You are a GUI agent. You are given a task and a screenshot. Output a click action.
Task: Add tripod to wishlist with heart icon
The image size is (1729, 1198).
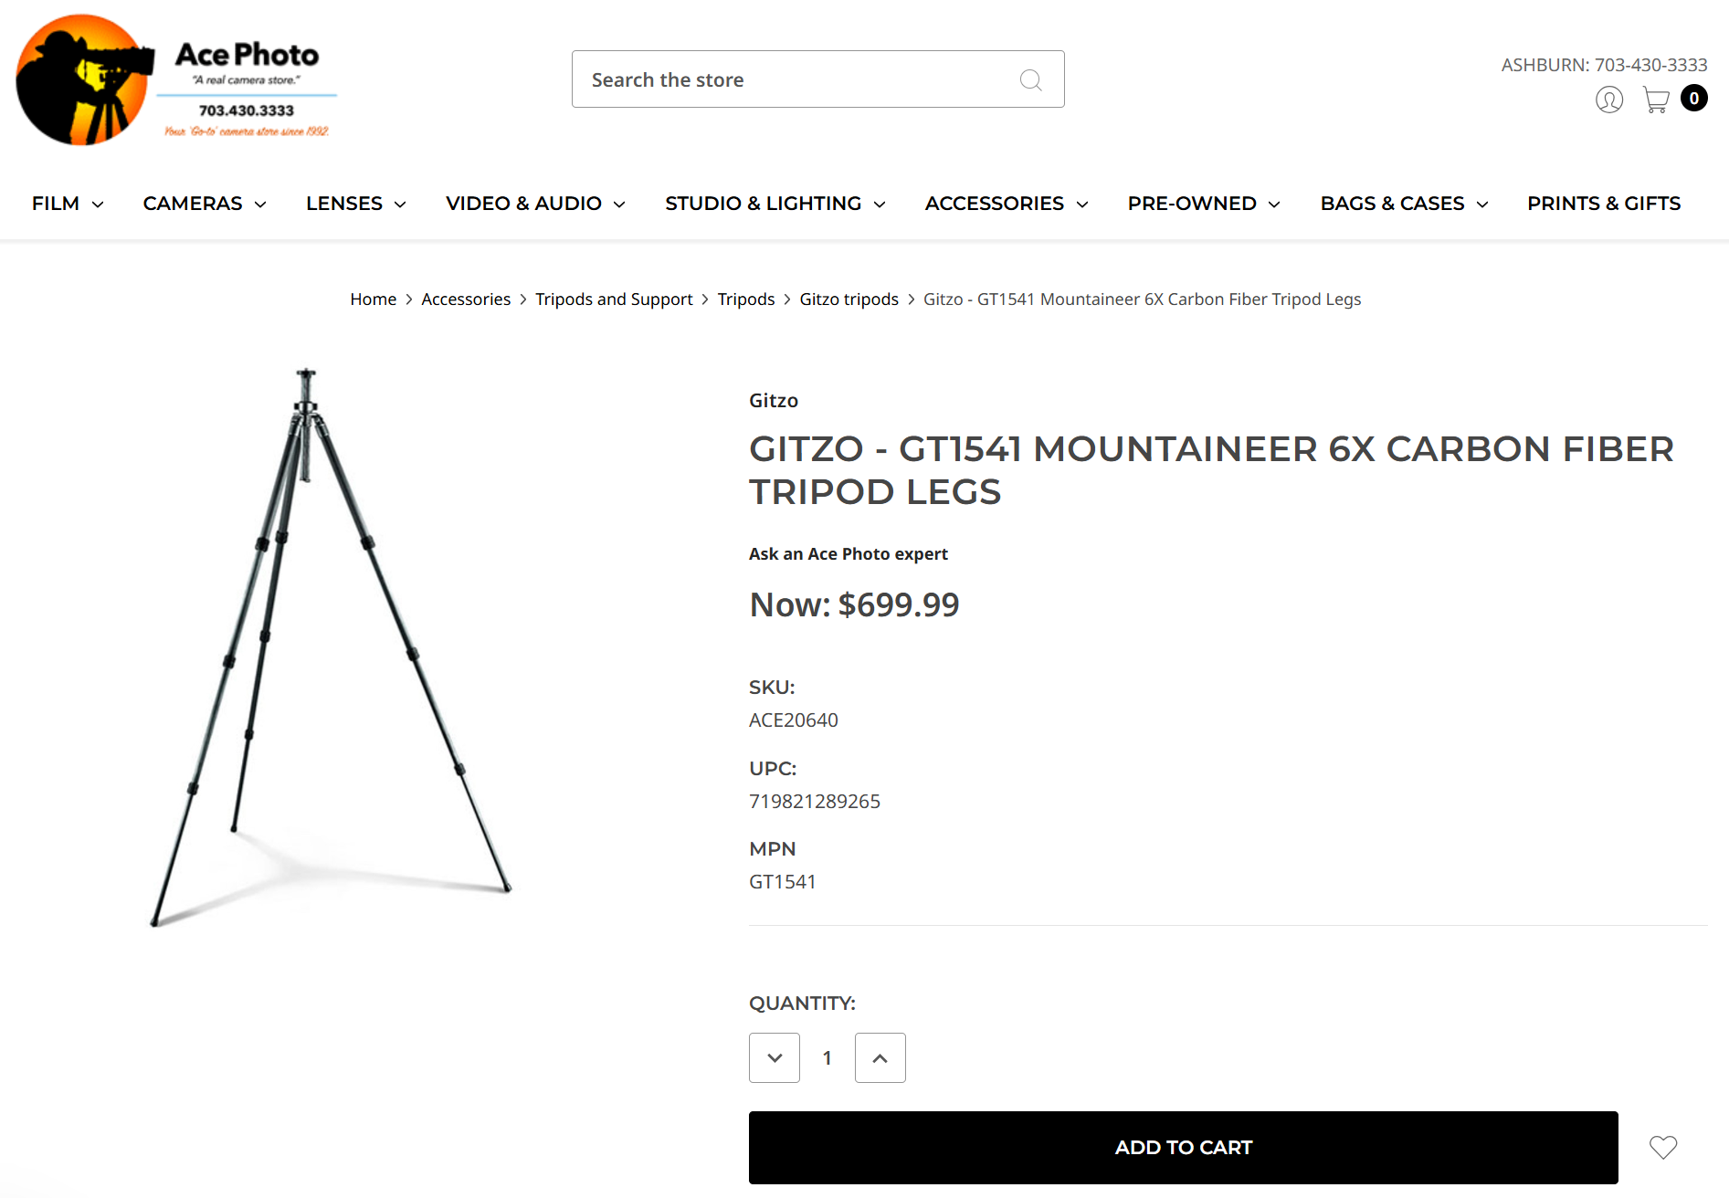tap(1662, 1147)
